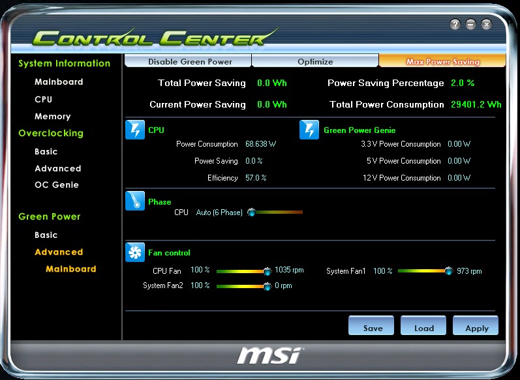Click the Phase thermometer icon
Image resolution: width=520 pixels, height=380 pixels.
tap(135, 201)
